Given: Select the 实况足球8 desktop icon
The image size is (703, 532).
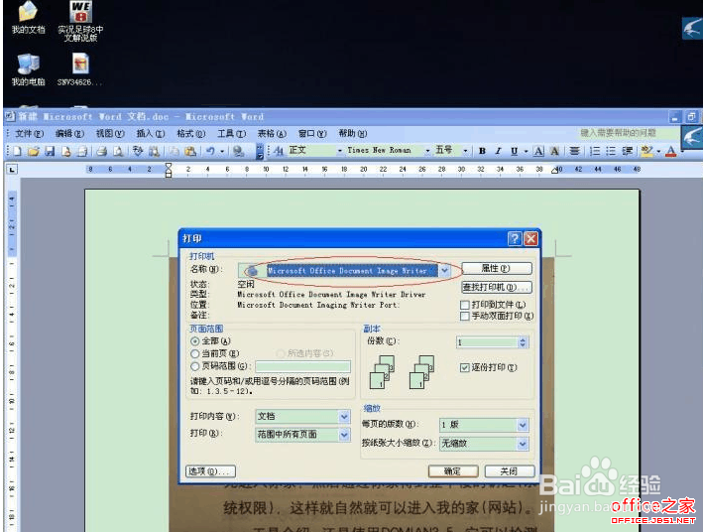Looking at the screenshot, I should tap(80, 21).
